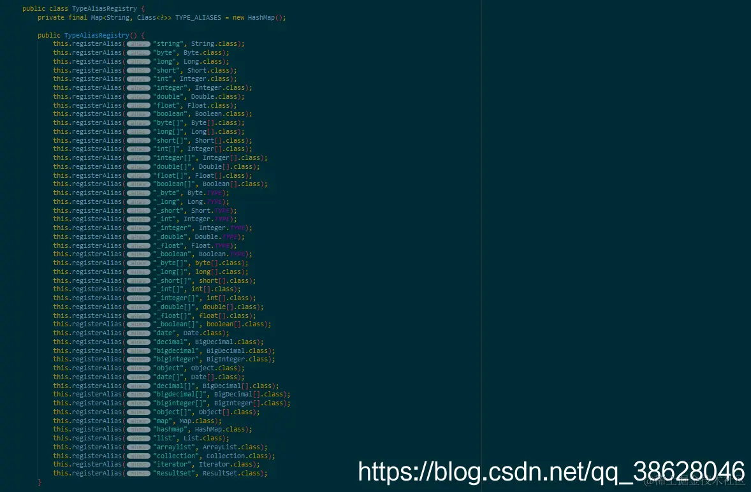Click the "integer" alias literal
This screenshot has width=751, height=492.
[x=170, y=87]
